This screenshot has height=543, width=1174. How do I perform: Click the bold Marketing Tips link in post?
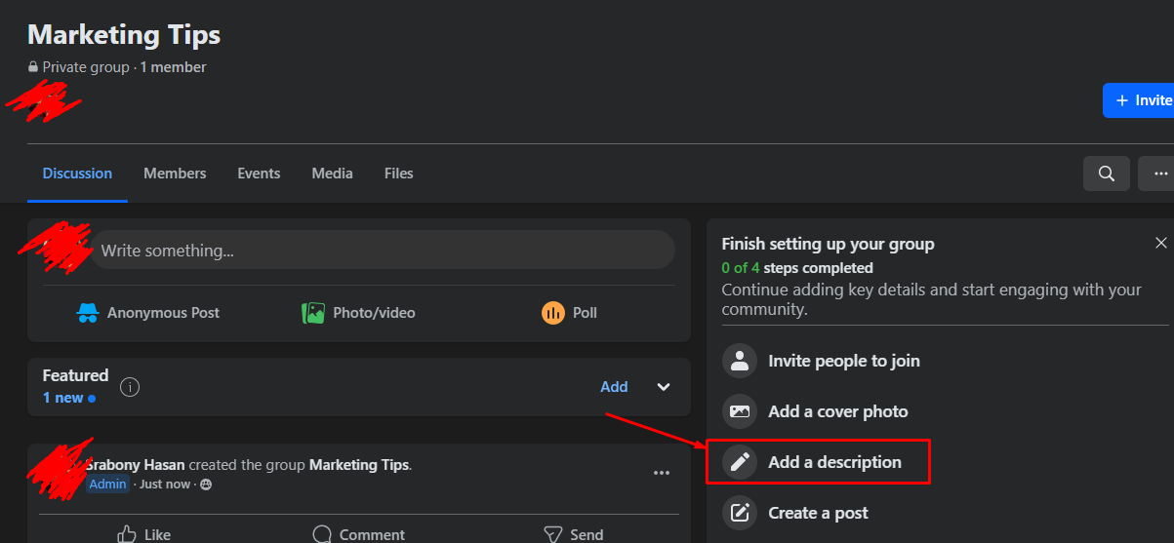tap(360, 465)
